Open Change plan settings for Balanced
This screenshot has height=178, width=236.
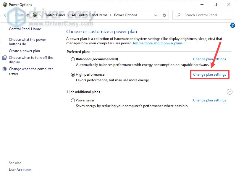pyautogui.click(x=209, y=59)
